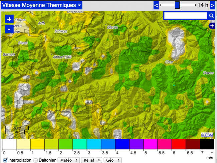Viewport: 217px width, 163px height.
Task: Click the green 2 m/s legend swatch
Action: [x=65, y=144]
